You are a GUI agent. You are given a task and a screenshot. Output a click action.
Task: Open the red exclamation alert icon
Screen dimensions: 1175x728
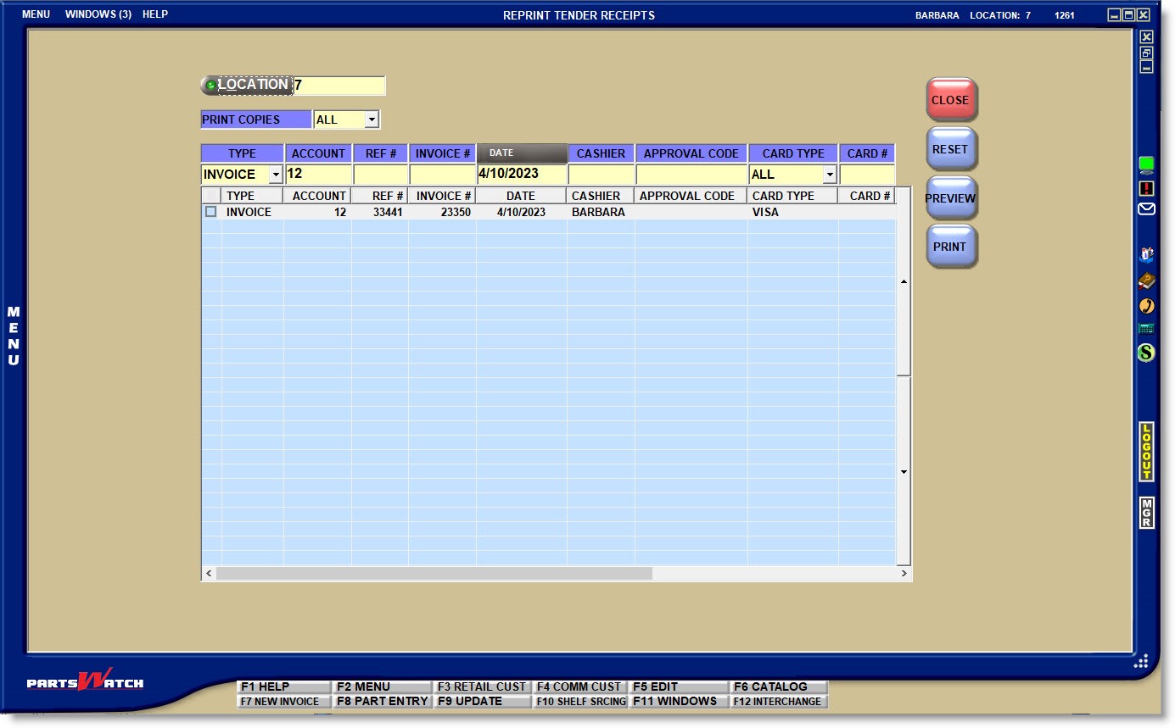(x=1146, y=188)
